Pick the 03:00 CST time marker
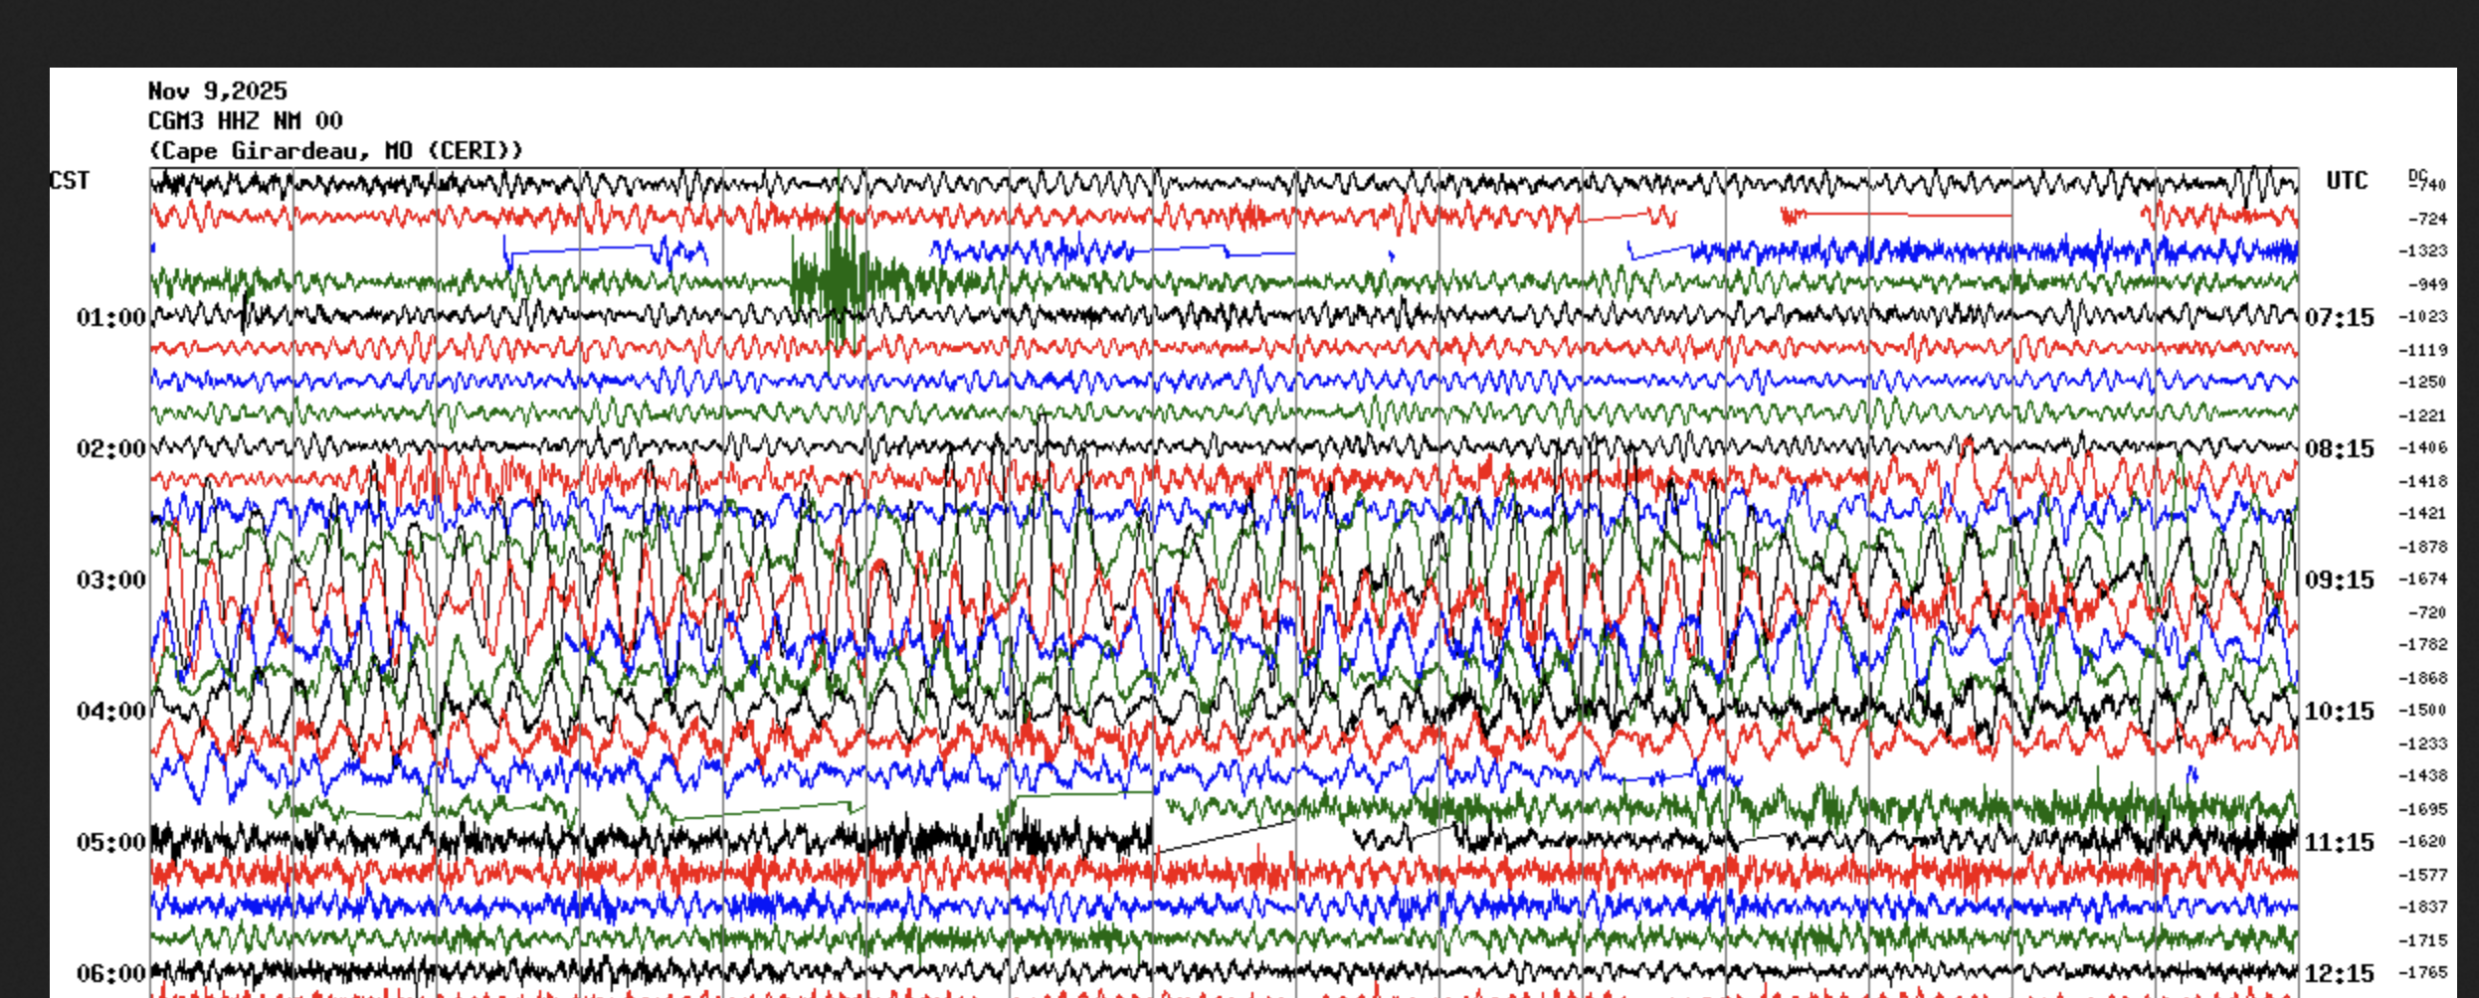This screenshot has width=2479, height=998. click(x=110, y=581)
